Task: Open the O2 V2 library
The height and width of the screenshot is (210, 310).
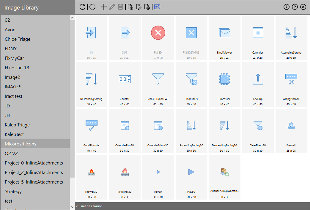Action: pos(35,153)
